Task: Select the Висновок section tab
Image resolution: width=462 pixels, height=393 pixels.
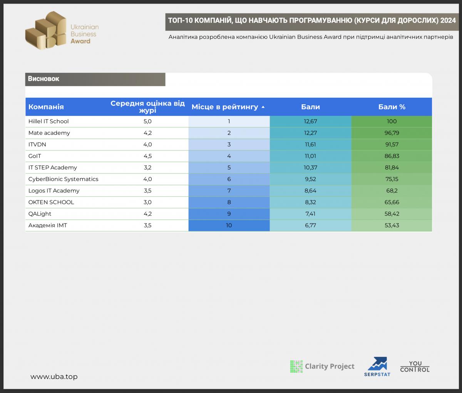Action: [x=95, y=79]
